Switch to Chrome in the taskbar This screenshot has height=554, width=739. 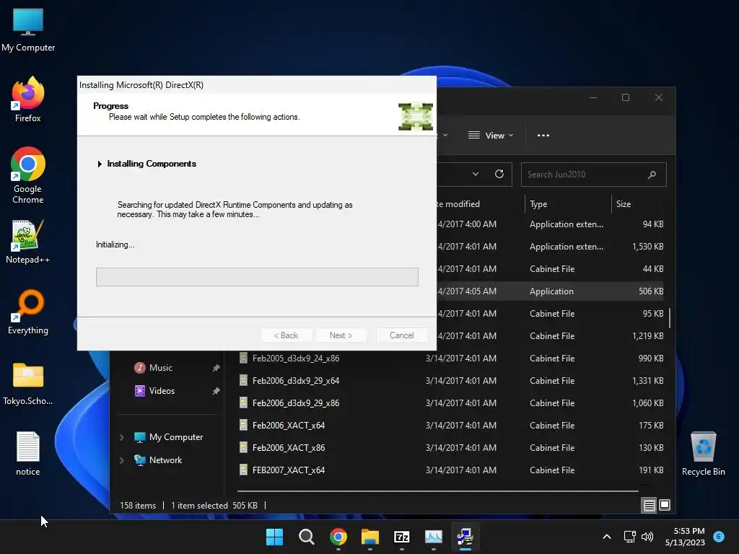point(338,537)
